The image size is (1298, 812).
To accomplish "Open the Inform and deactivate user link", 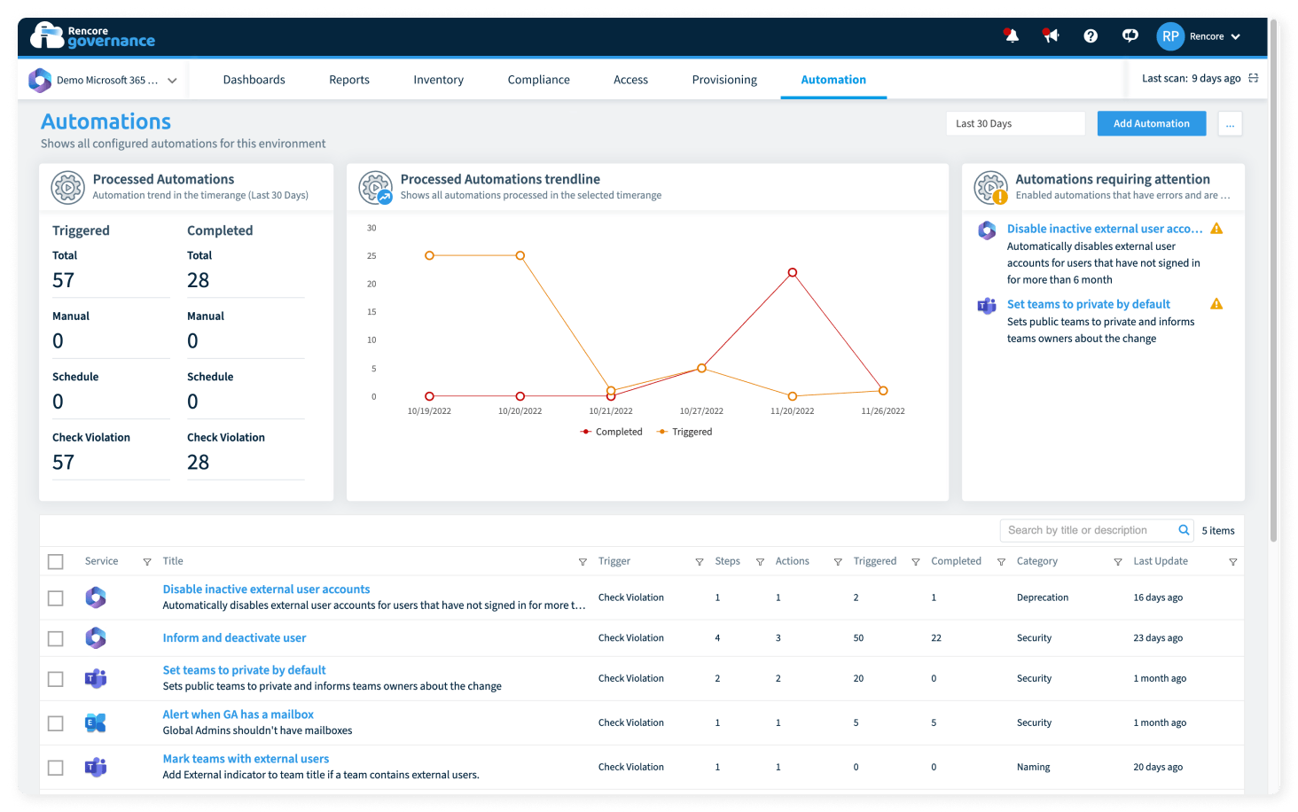I will click(x=234, y=638).
